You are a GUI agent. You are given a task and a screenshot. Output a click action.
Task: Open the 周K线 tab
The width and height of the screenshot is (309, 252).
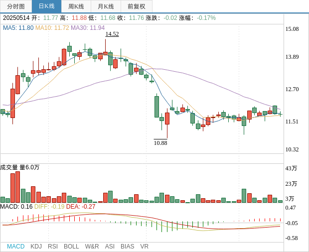coord(76,6)
